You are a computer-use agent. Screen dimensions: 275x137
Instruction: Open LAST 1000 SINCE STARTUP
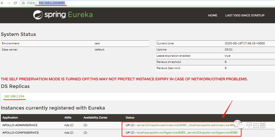pos(245,16)
